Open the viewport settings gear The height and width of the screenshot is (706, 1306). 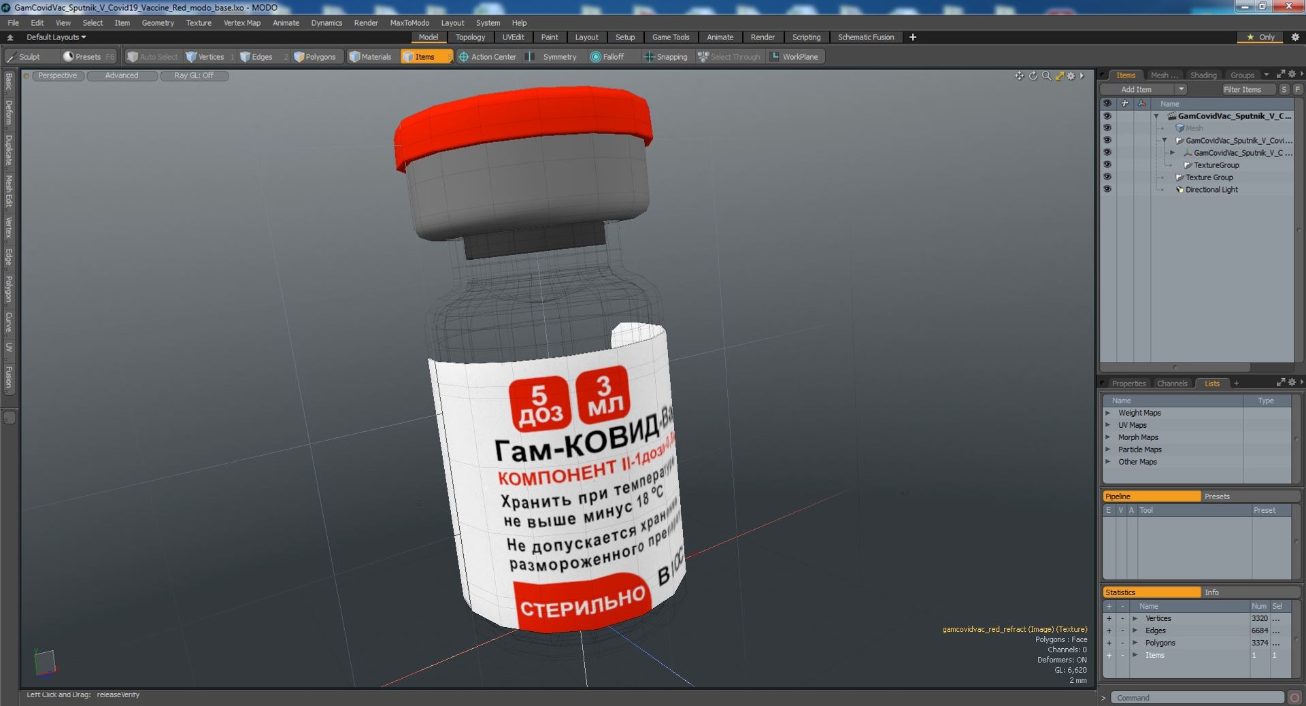tap(1071, 75)
